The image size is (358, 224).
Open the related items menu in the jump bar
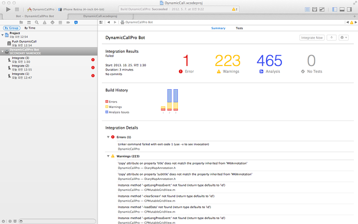(x=101, y=22)
